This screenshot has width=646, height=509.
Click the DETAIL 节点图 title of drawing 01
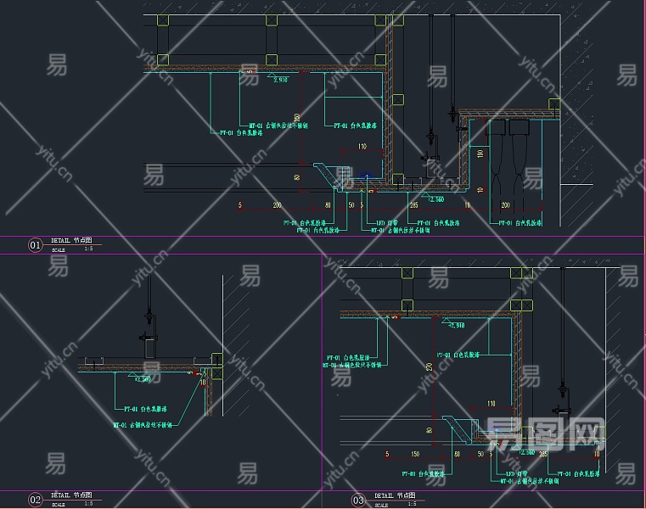click(73, 240)
